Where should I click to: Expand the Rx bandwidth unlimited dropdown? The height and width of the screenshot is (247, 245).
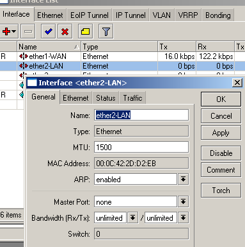[132, 217]
